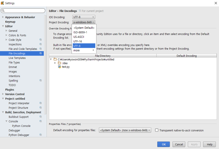
Task: Click the .idea folder icon
Action: click(59, 63)
